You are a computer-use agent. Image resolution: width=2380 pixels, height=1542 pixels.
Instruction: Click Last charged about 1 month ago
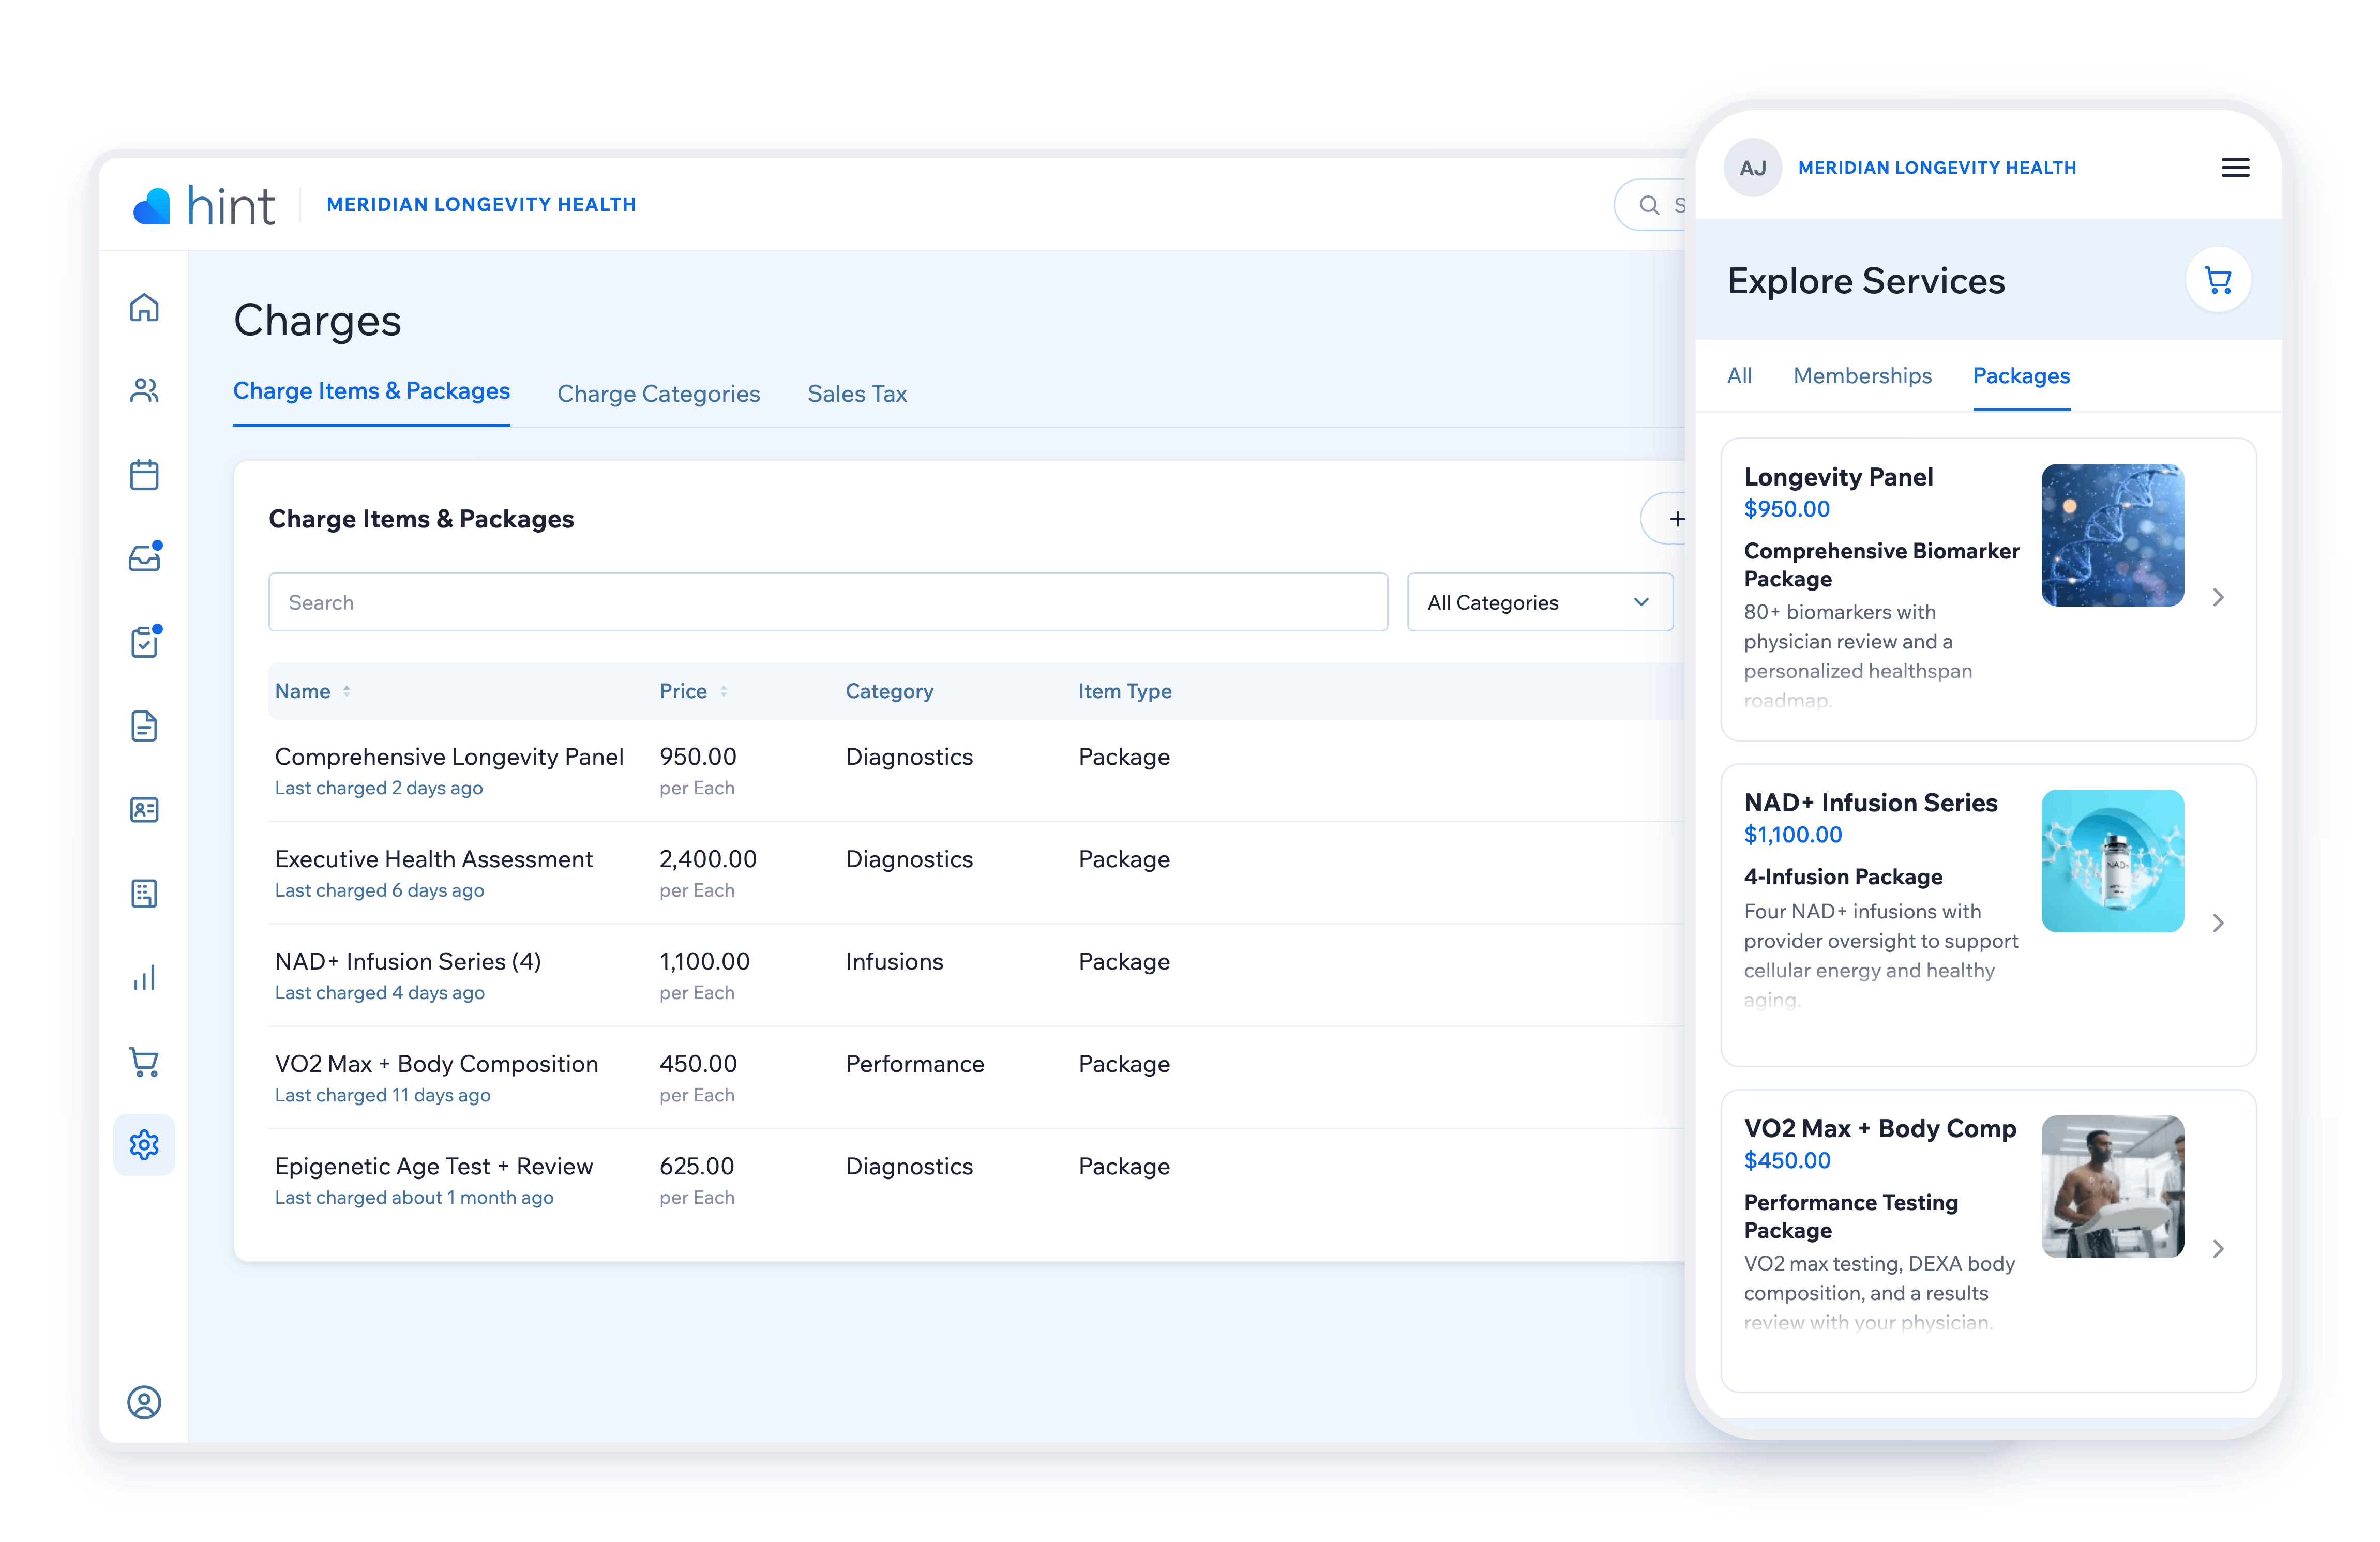coord(414,1198)
